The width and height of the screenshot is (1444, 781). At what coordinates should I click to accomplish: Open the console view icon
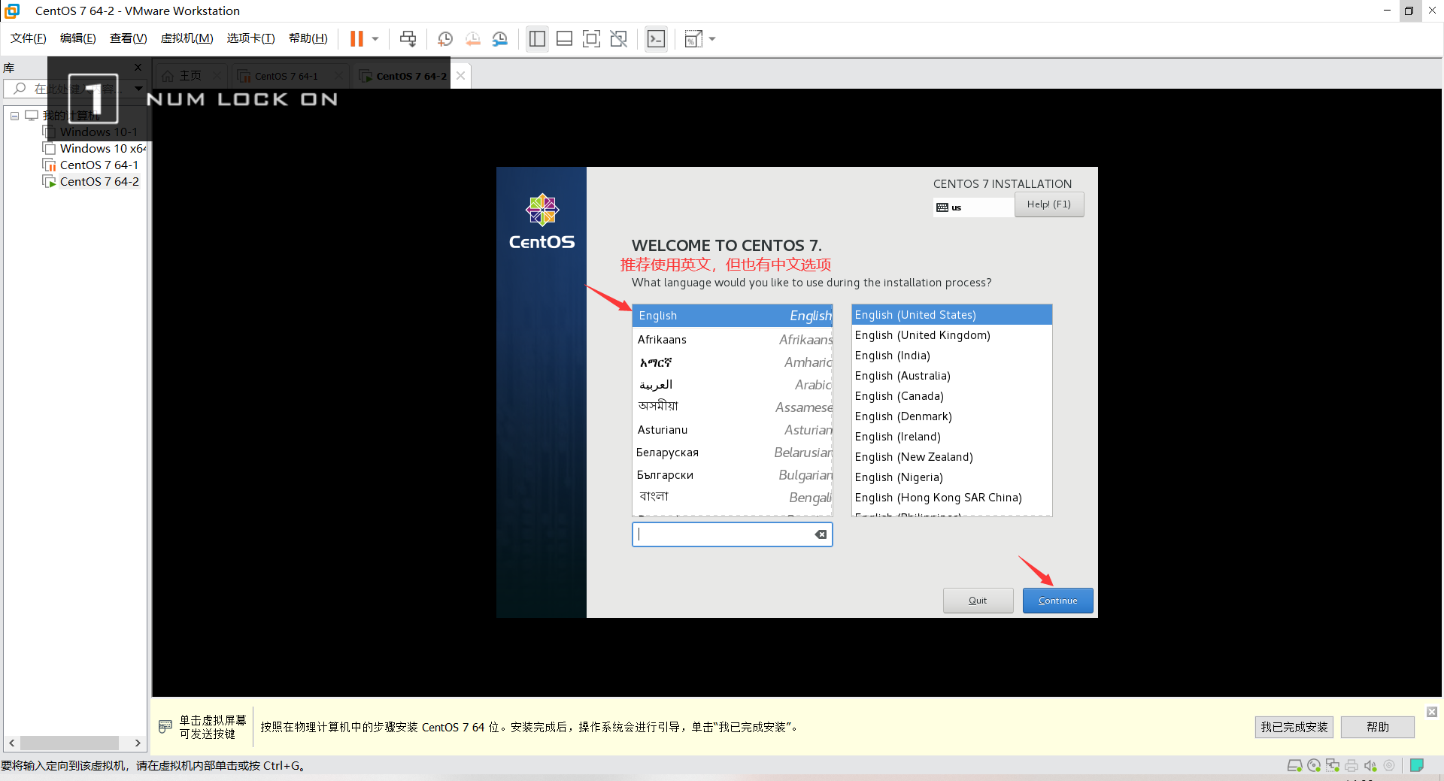coord(656,39)
